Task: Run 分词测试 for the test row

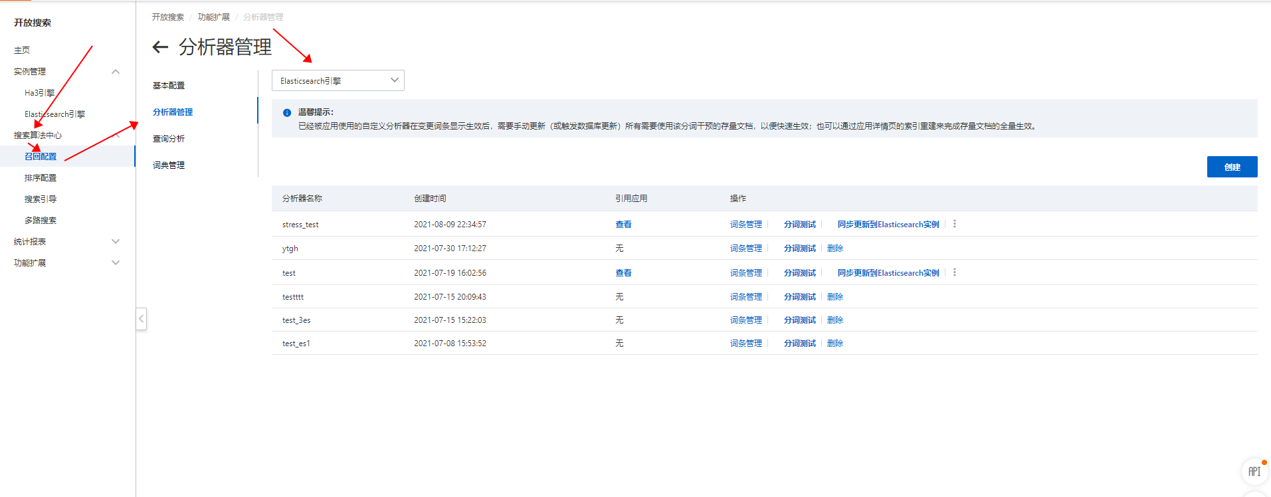Action: [x=800, y=273]
